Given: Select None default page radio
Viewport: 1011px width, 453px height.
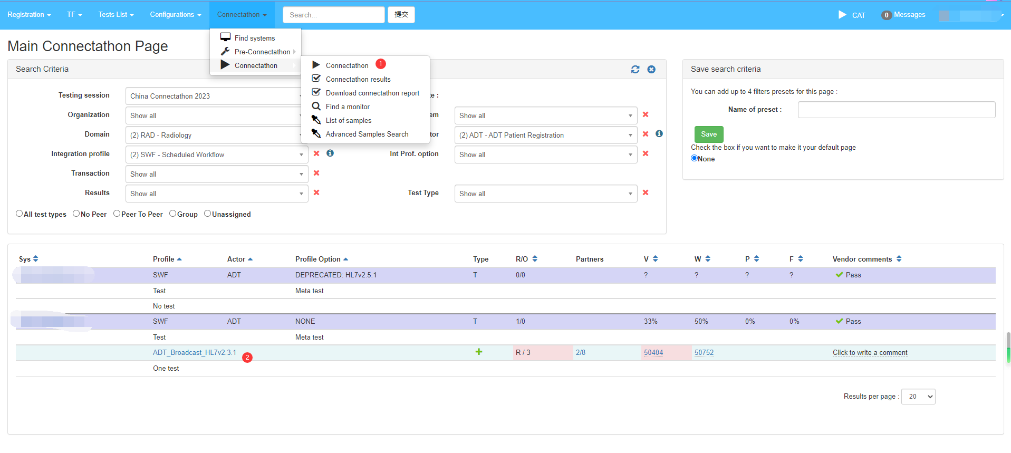Looking at the screenshot, I should (695, 158).
